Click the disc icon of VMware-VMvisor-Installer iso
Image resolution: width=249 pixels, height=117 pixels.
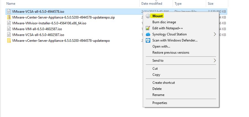tap(9, 23)
